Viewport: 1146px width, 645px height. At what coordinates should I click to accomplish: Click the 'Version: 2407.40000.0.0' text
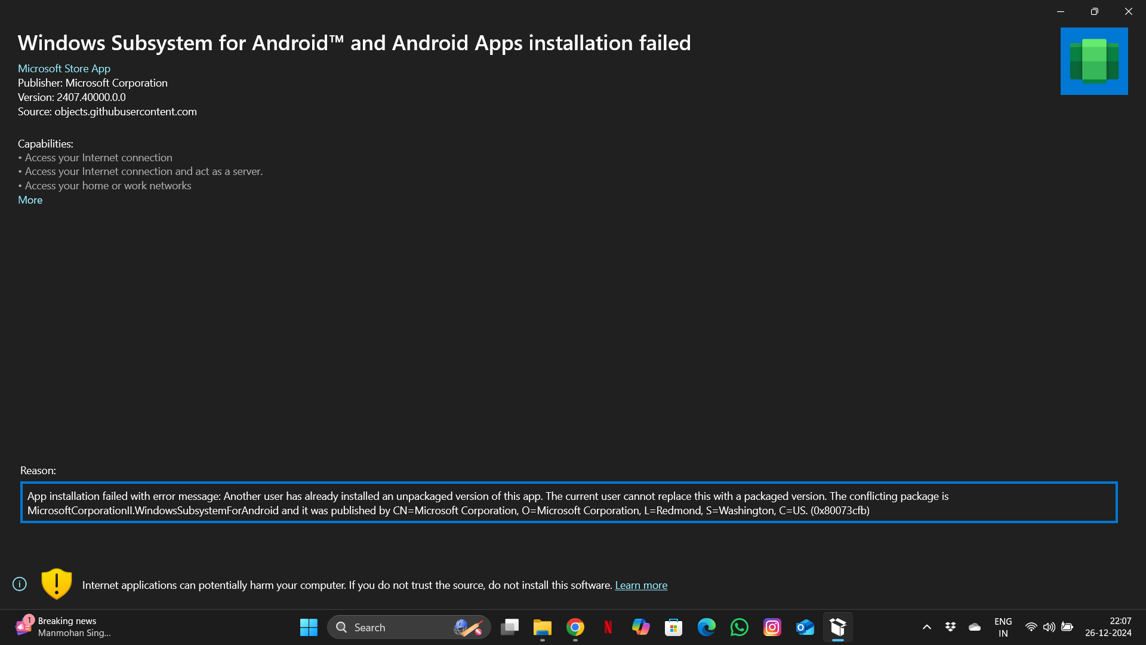(x=72, y=97)
